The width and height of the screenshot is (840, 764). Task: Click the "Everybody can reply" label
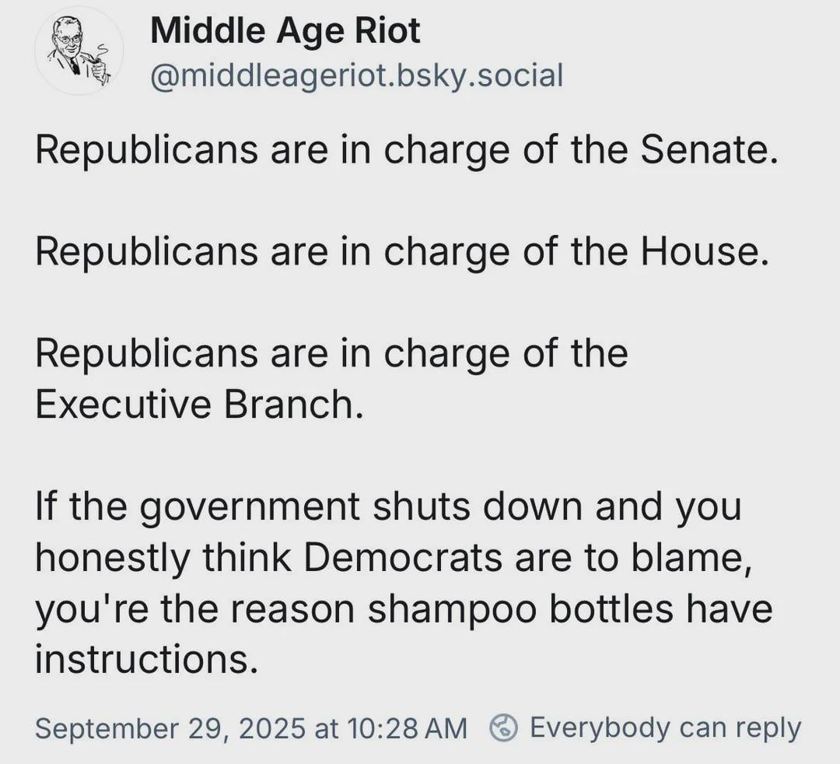click(665, 727)
